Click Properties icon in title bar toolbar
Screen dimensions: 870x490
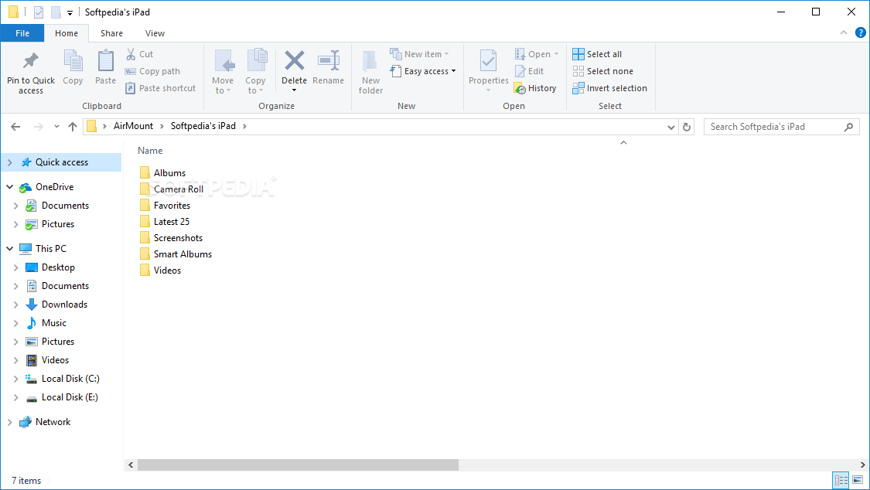click(x=39, y=12)
